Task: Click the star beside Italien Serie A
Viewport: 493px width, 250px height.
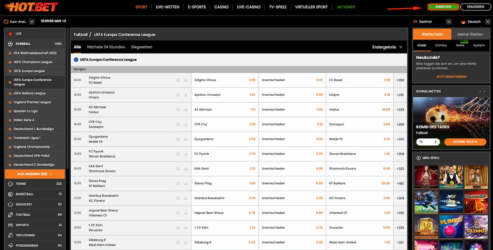Action: [10, 120]
